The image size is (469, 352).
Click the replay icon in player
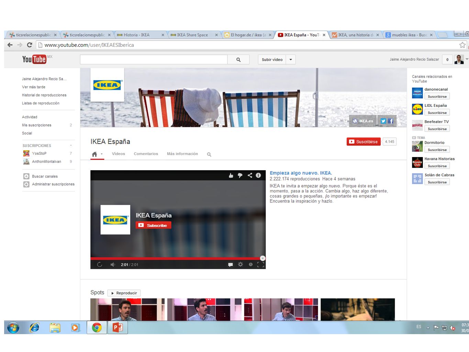(x=100, y=264)
